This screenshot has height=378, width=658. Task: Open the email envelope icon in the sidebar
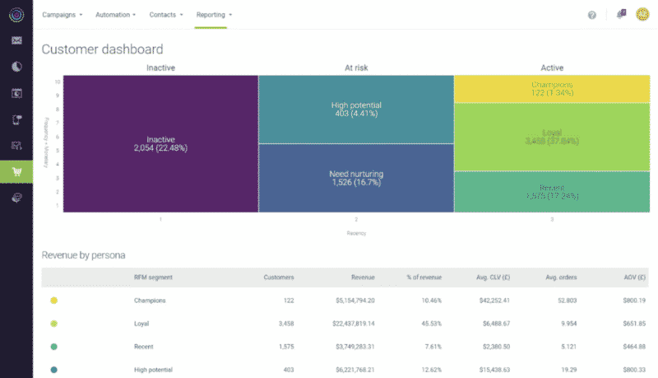coord(16,40)
